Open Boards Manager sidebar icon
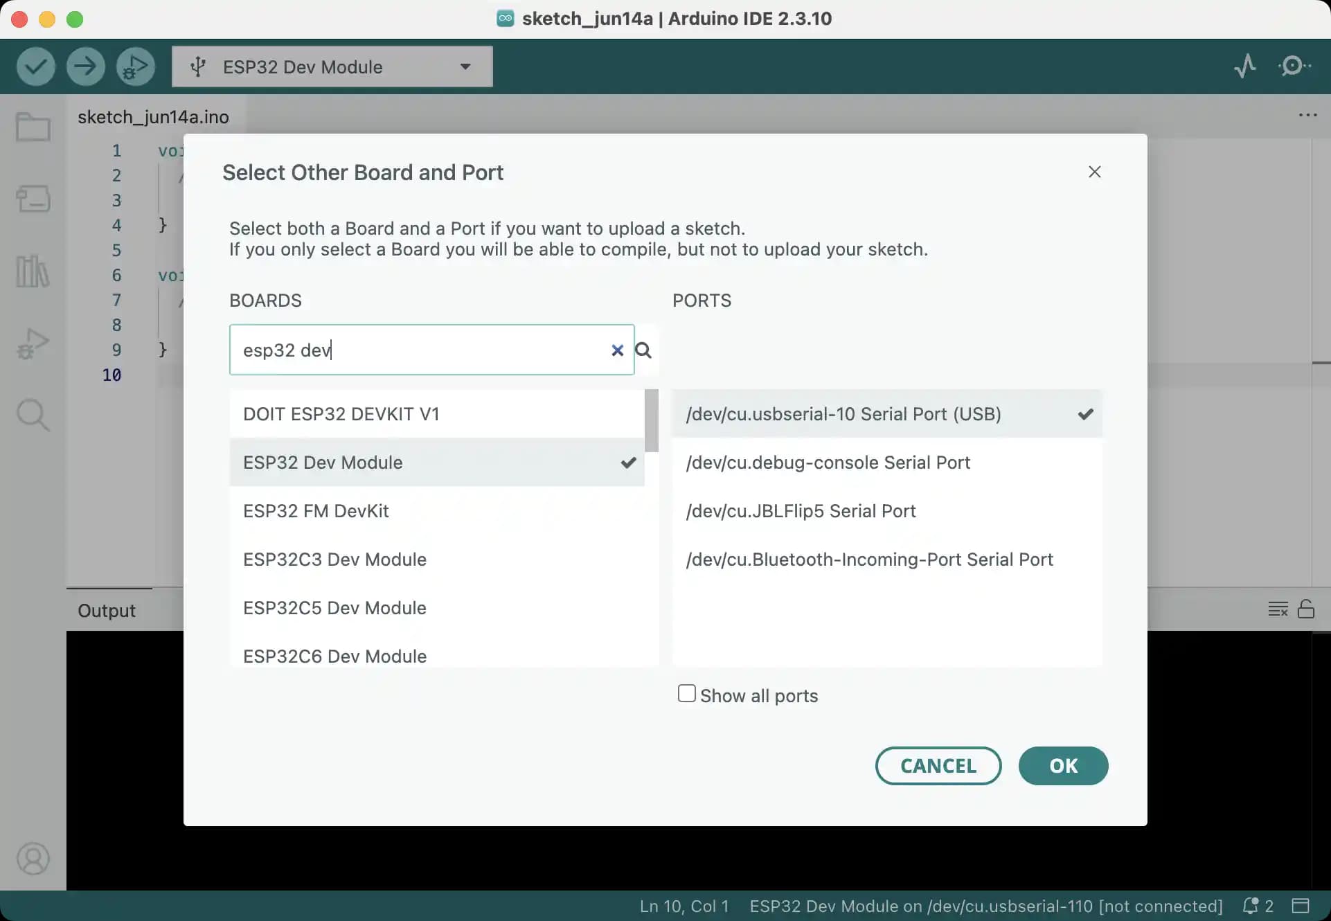 tap(33, 199)
